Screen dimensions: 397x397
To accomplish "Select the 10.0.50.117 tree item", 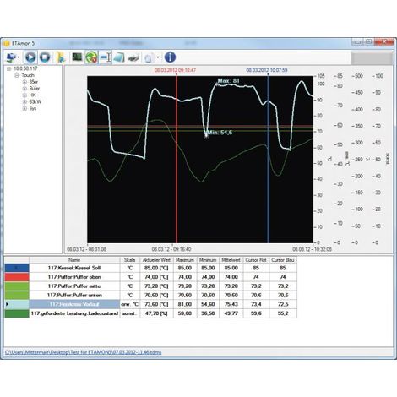I will [x=25, y=68].
